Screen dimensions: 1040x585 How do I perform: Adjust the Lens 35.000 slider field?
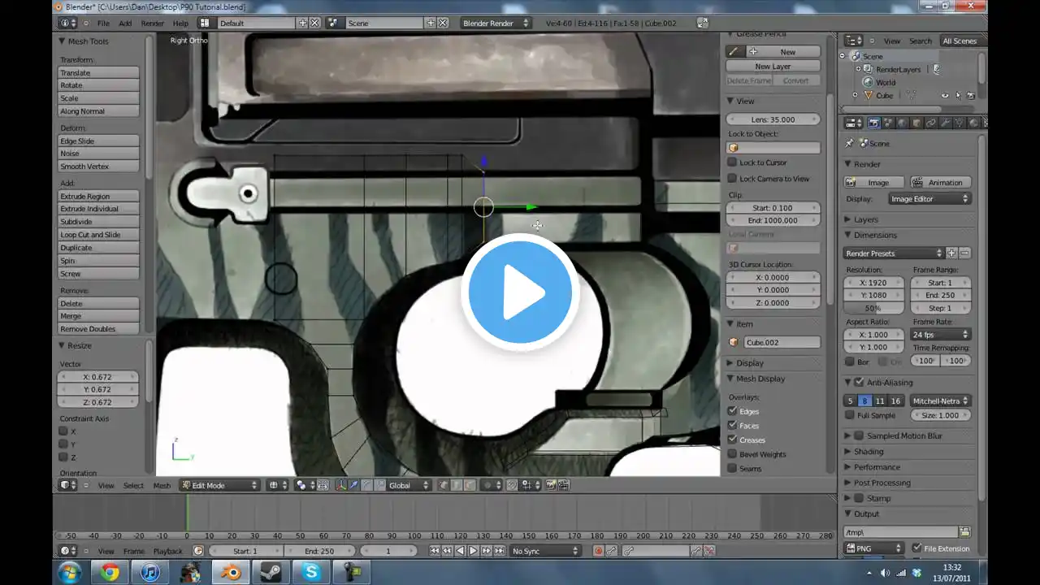click(x=773, y=119)
